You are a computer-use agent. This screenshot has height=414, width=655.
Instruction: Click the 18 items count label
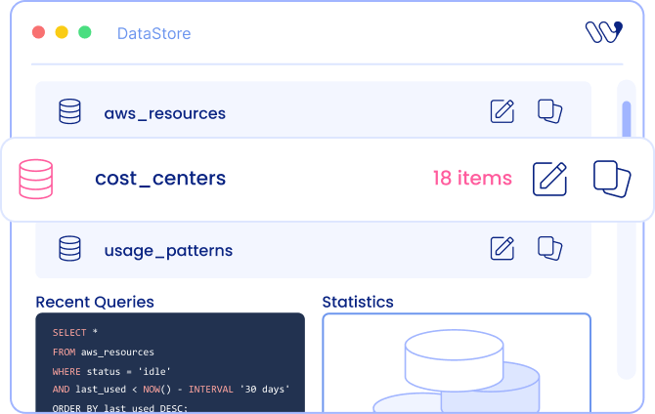(472, 179)
